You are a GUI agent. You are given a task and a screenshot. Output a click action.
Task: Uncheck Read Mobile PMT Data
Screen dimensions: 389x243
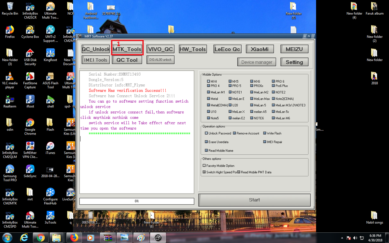point(254,172)
